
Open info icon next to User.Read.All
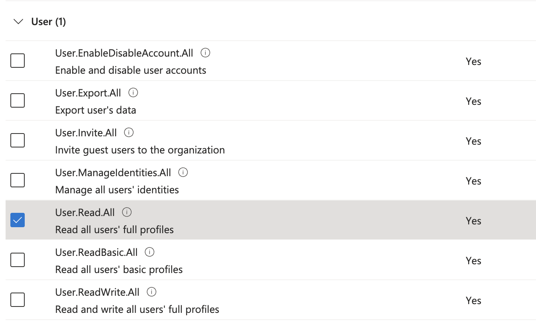point(127,212)
